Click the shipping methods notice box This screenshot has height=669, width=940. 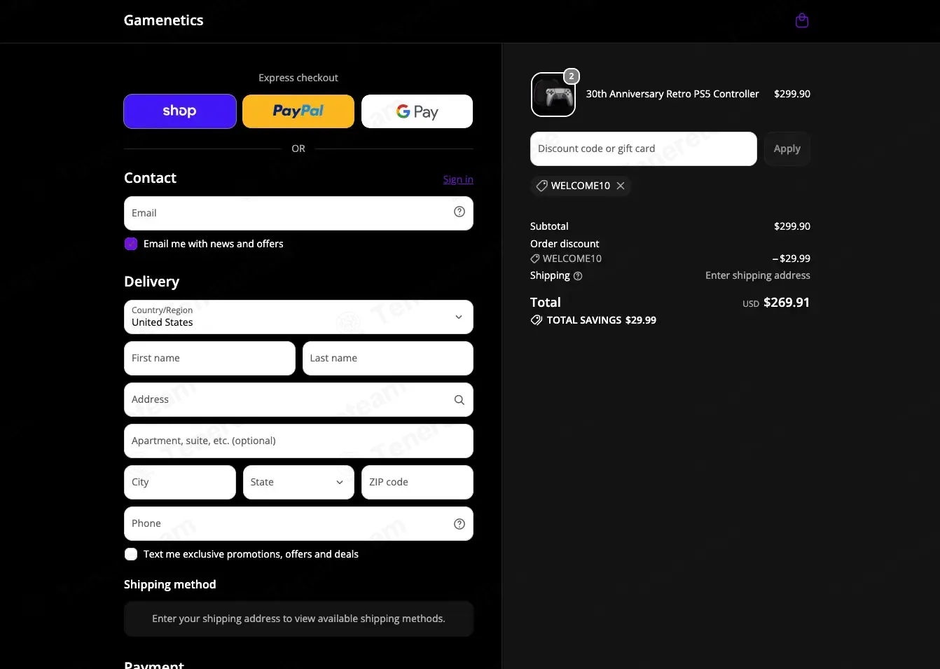click(x=298, y=619)
